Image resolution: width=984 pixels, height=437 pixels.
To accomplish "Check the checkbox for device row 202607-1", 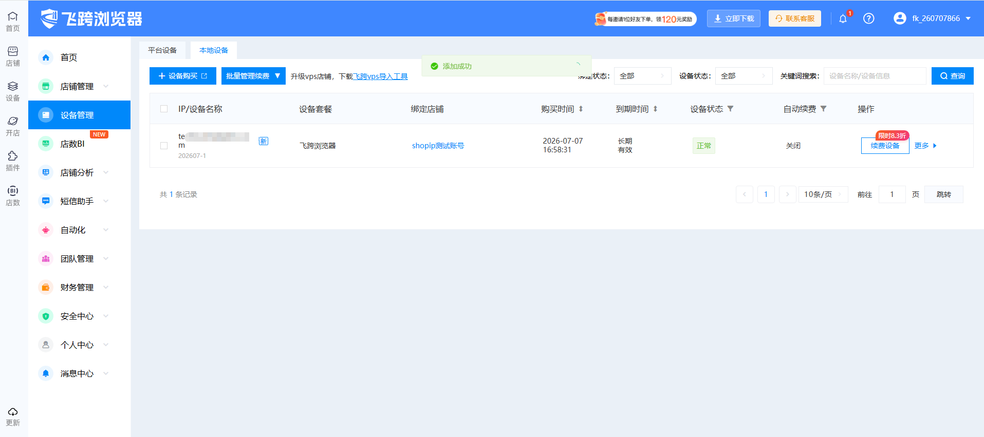I will 164,146.
